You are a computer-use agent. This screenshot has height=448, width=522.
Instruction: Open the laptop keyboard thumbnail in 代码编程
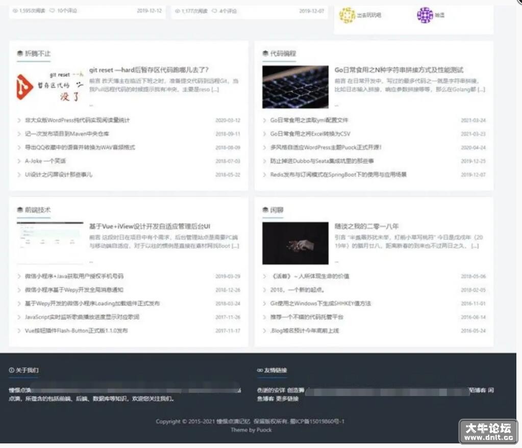pos(295,87)
